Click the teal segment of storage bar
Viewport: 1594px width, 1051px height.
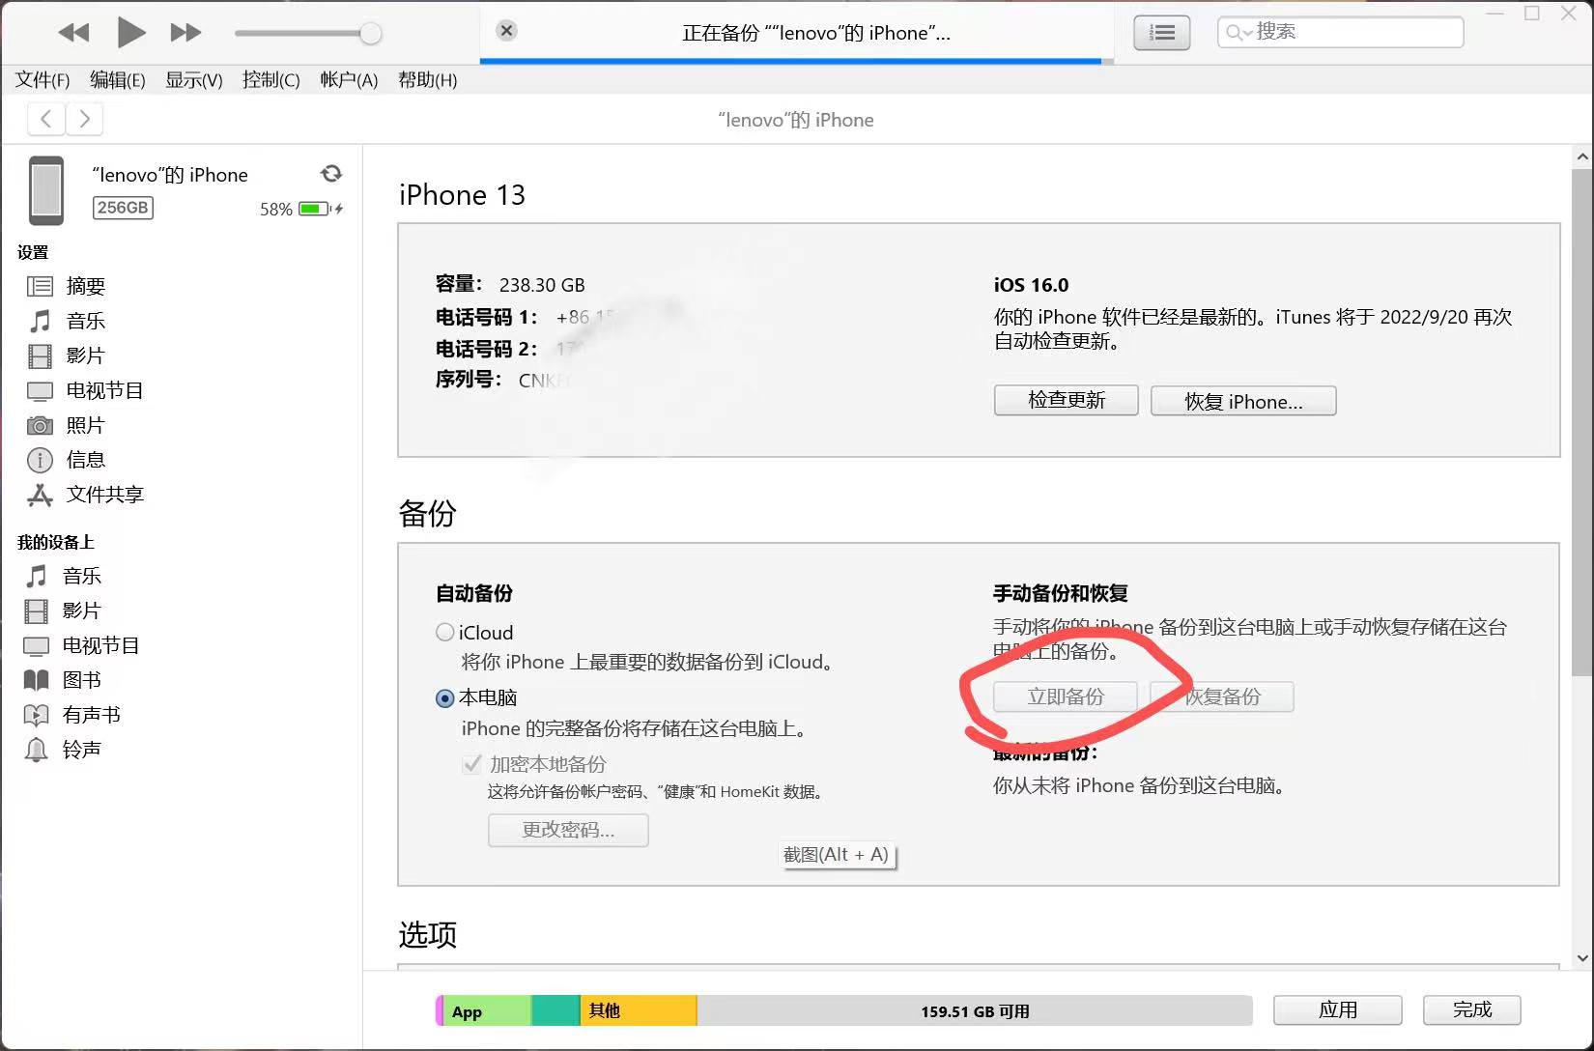point(555,1011)
